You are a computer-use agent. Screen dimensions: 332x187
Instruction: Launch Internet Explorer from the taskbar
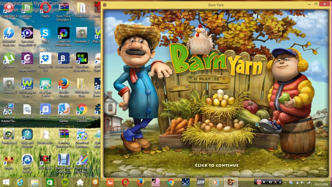tap(20, 182)
